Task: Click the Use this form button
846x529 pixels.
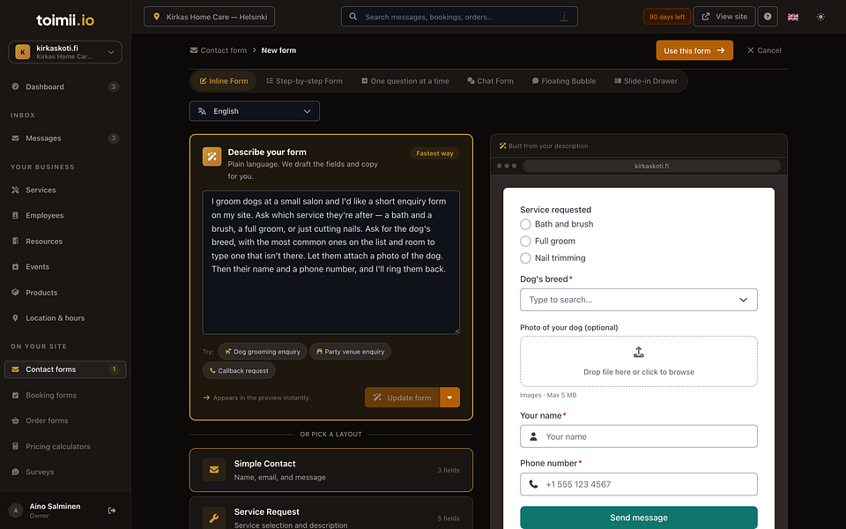Action: (694, 50)
